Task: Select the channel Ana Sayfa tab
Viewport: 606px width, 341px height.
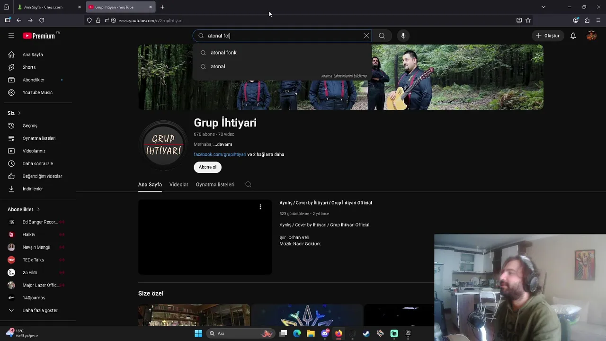Action: (x=150, y=185)
